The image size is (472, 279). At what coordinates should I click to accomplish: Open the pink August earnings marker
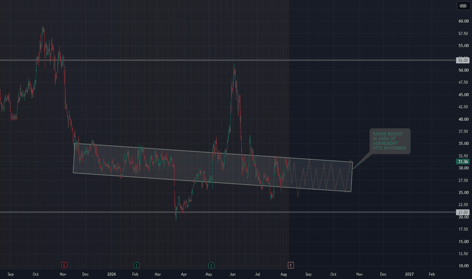[291, 265]
